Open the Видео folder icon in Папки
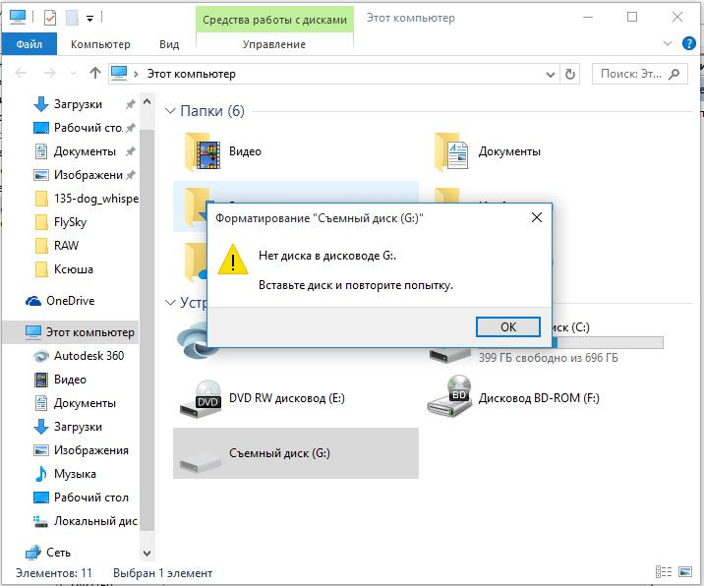This screenshot has height=586, width=704. point(204,151)
